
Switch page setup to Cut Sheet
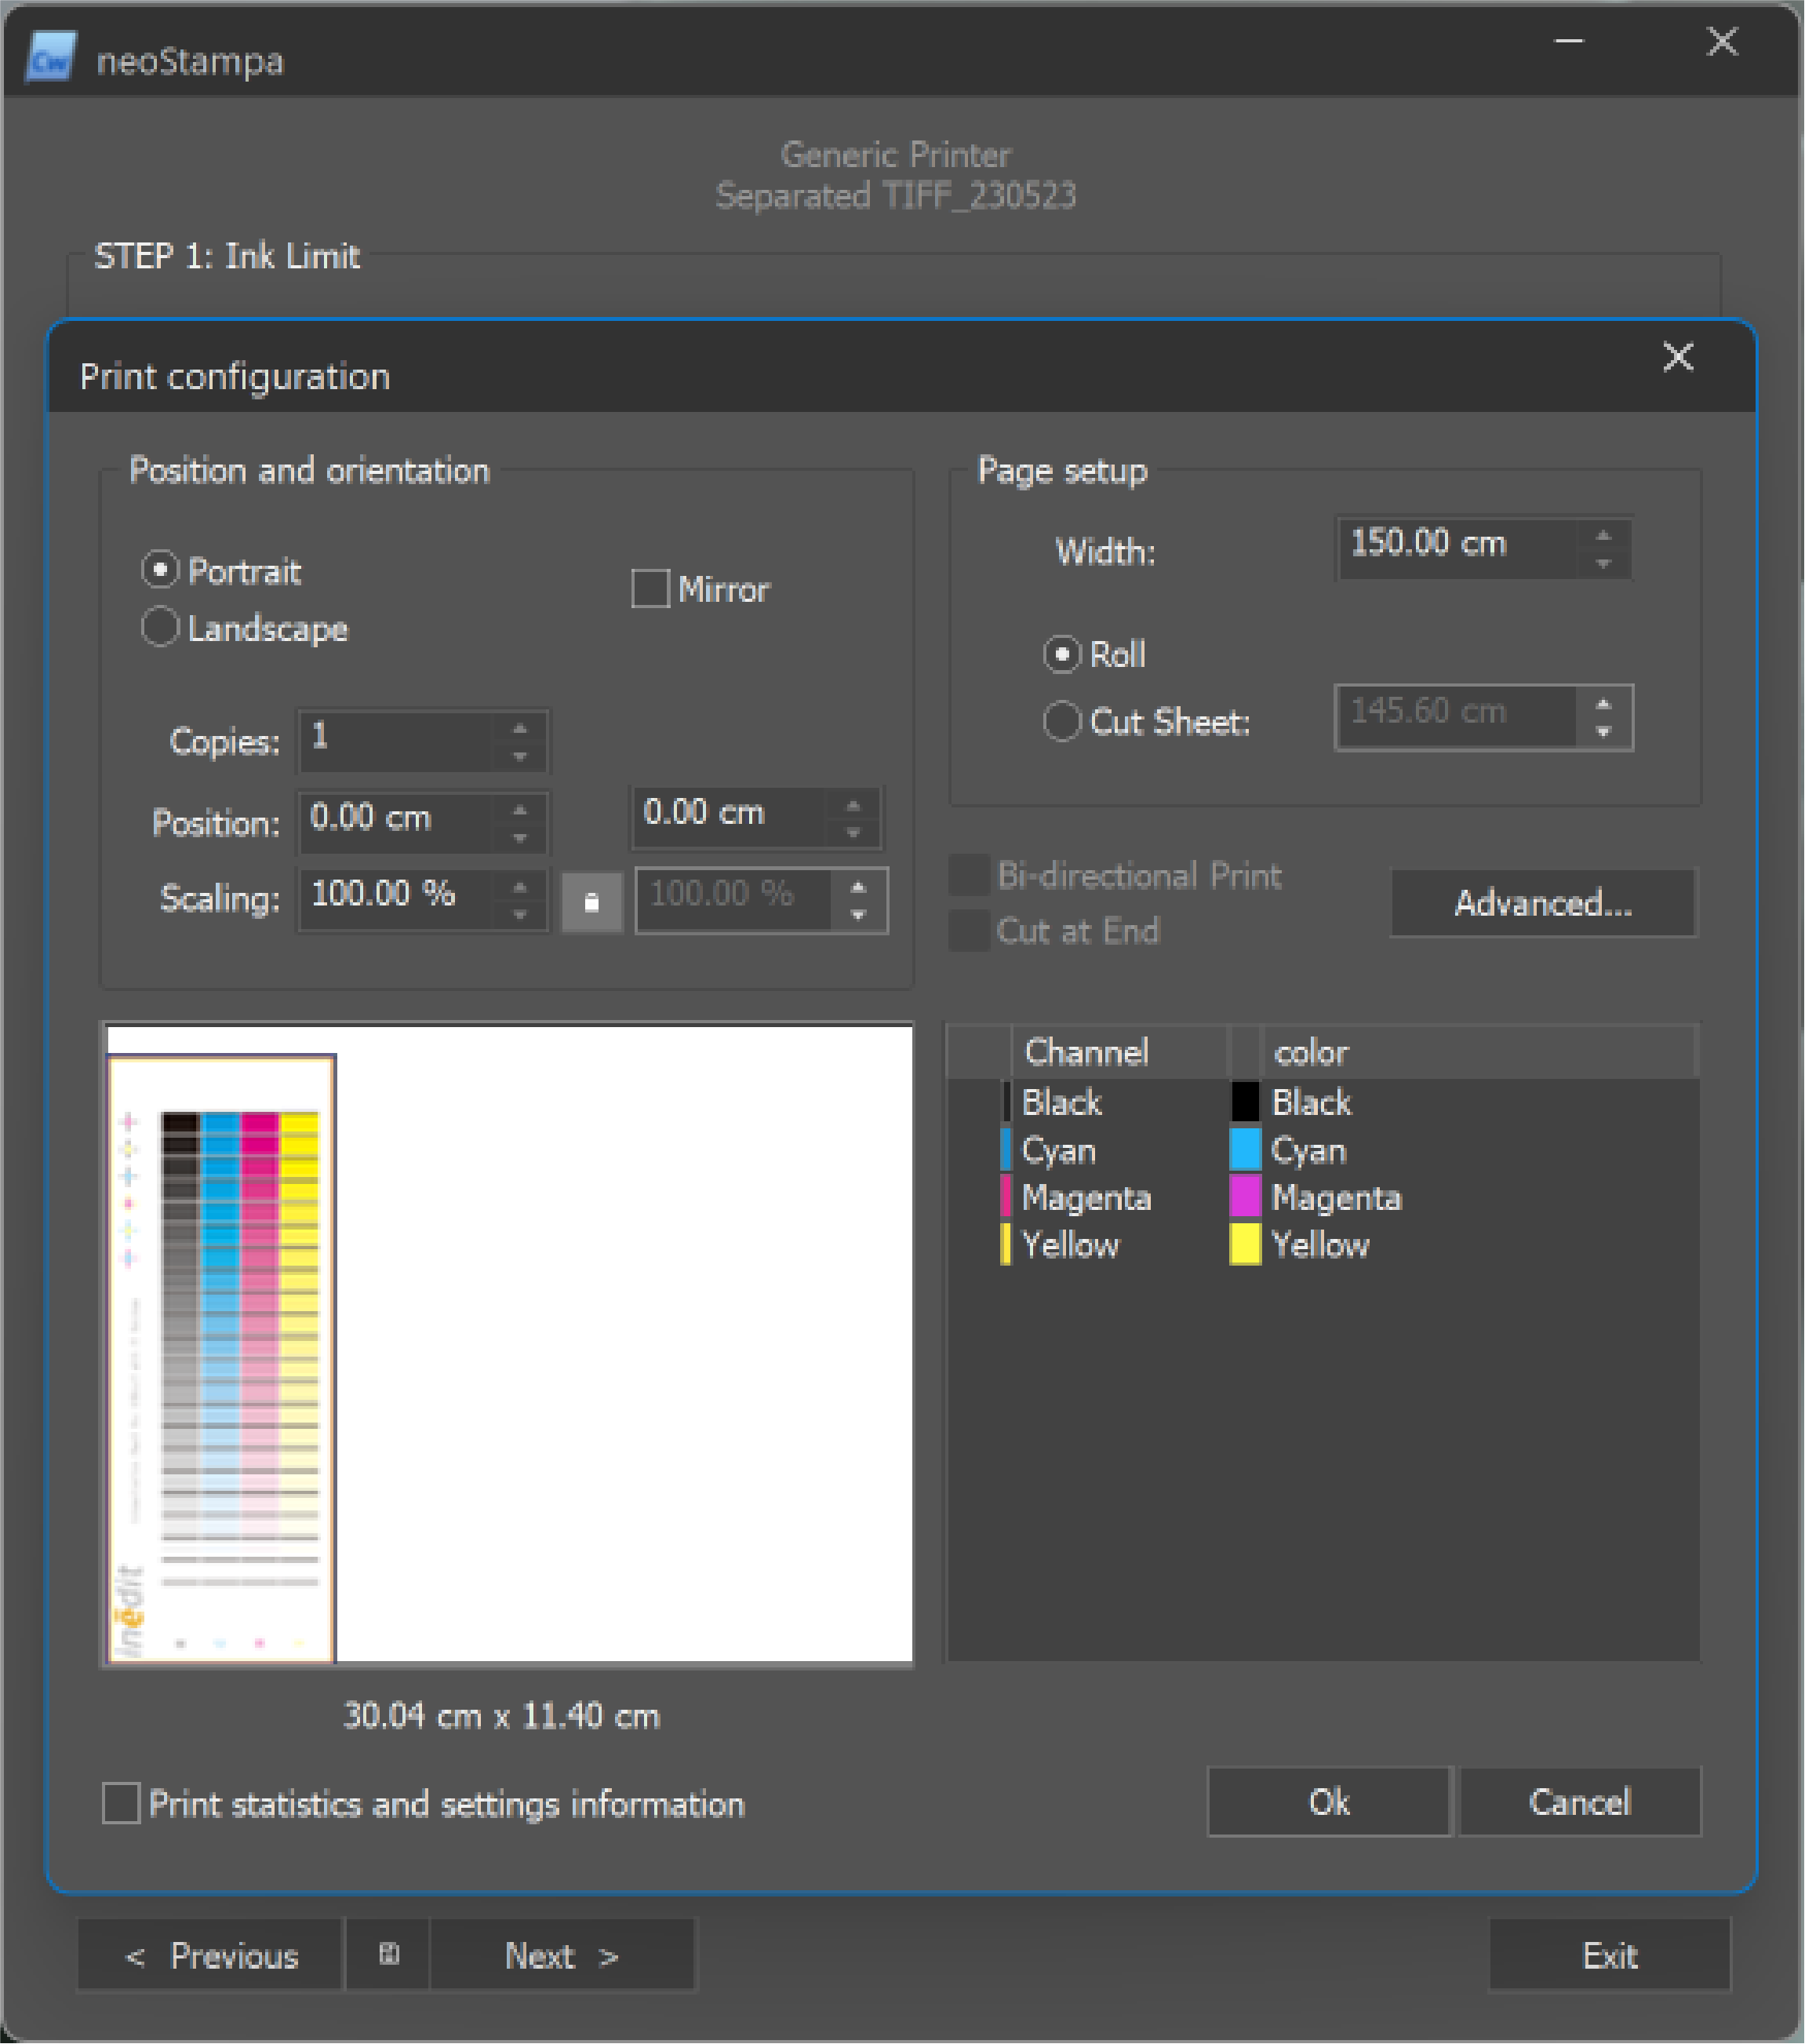[x=1063, y=721]
